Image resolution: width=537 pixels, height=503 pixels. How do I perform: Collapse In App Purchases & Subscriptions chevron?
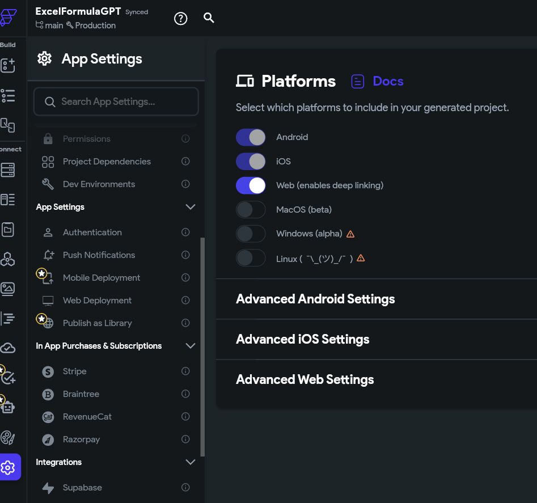coord(191,346)
